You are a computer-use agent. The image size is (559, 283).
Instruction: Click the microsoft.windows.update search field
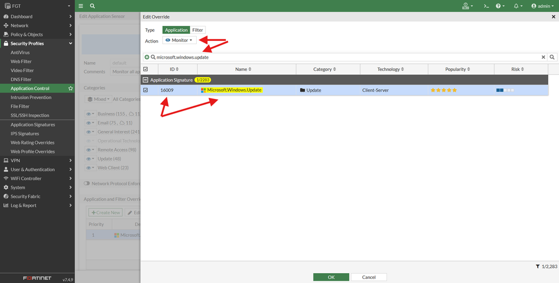click(x=344, y=57)
